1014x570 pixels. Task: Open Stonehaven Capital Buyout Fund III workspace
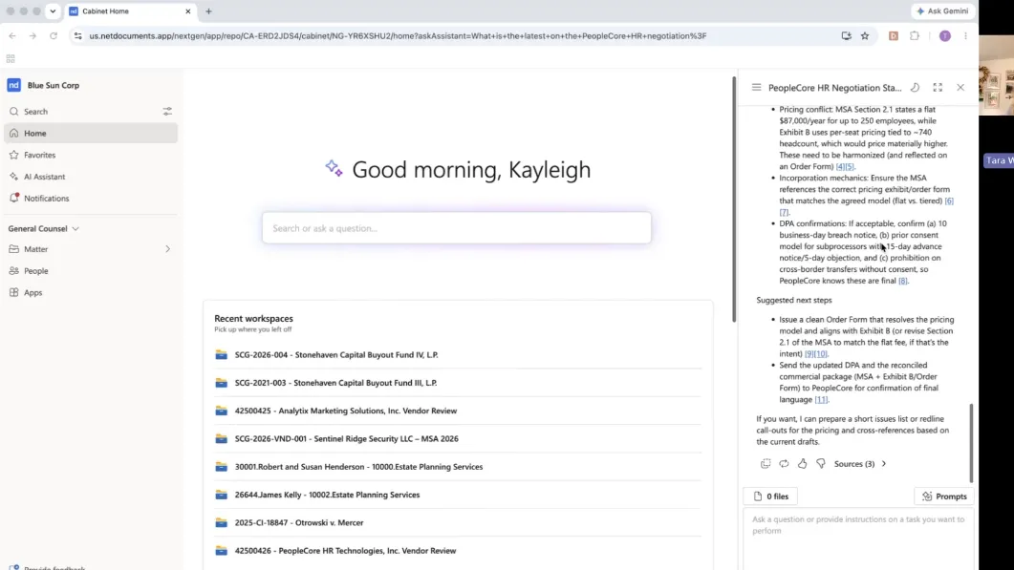click(335, 383)
